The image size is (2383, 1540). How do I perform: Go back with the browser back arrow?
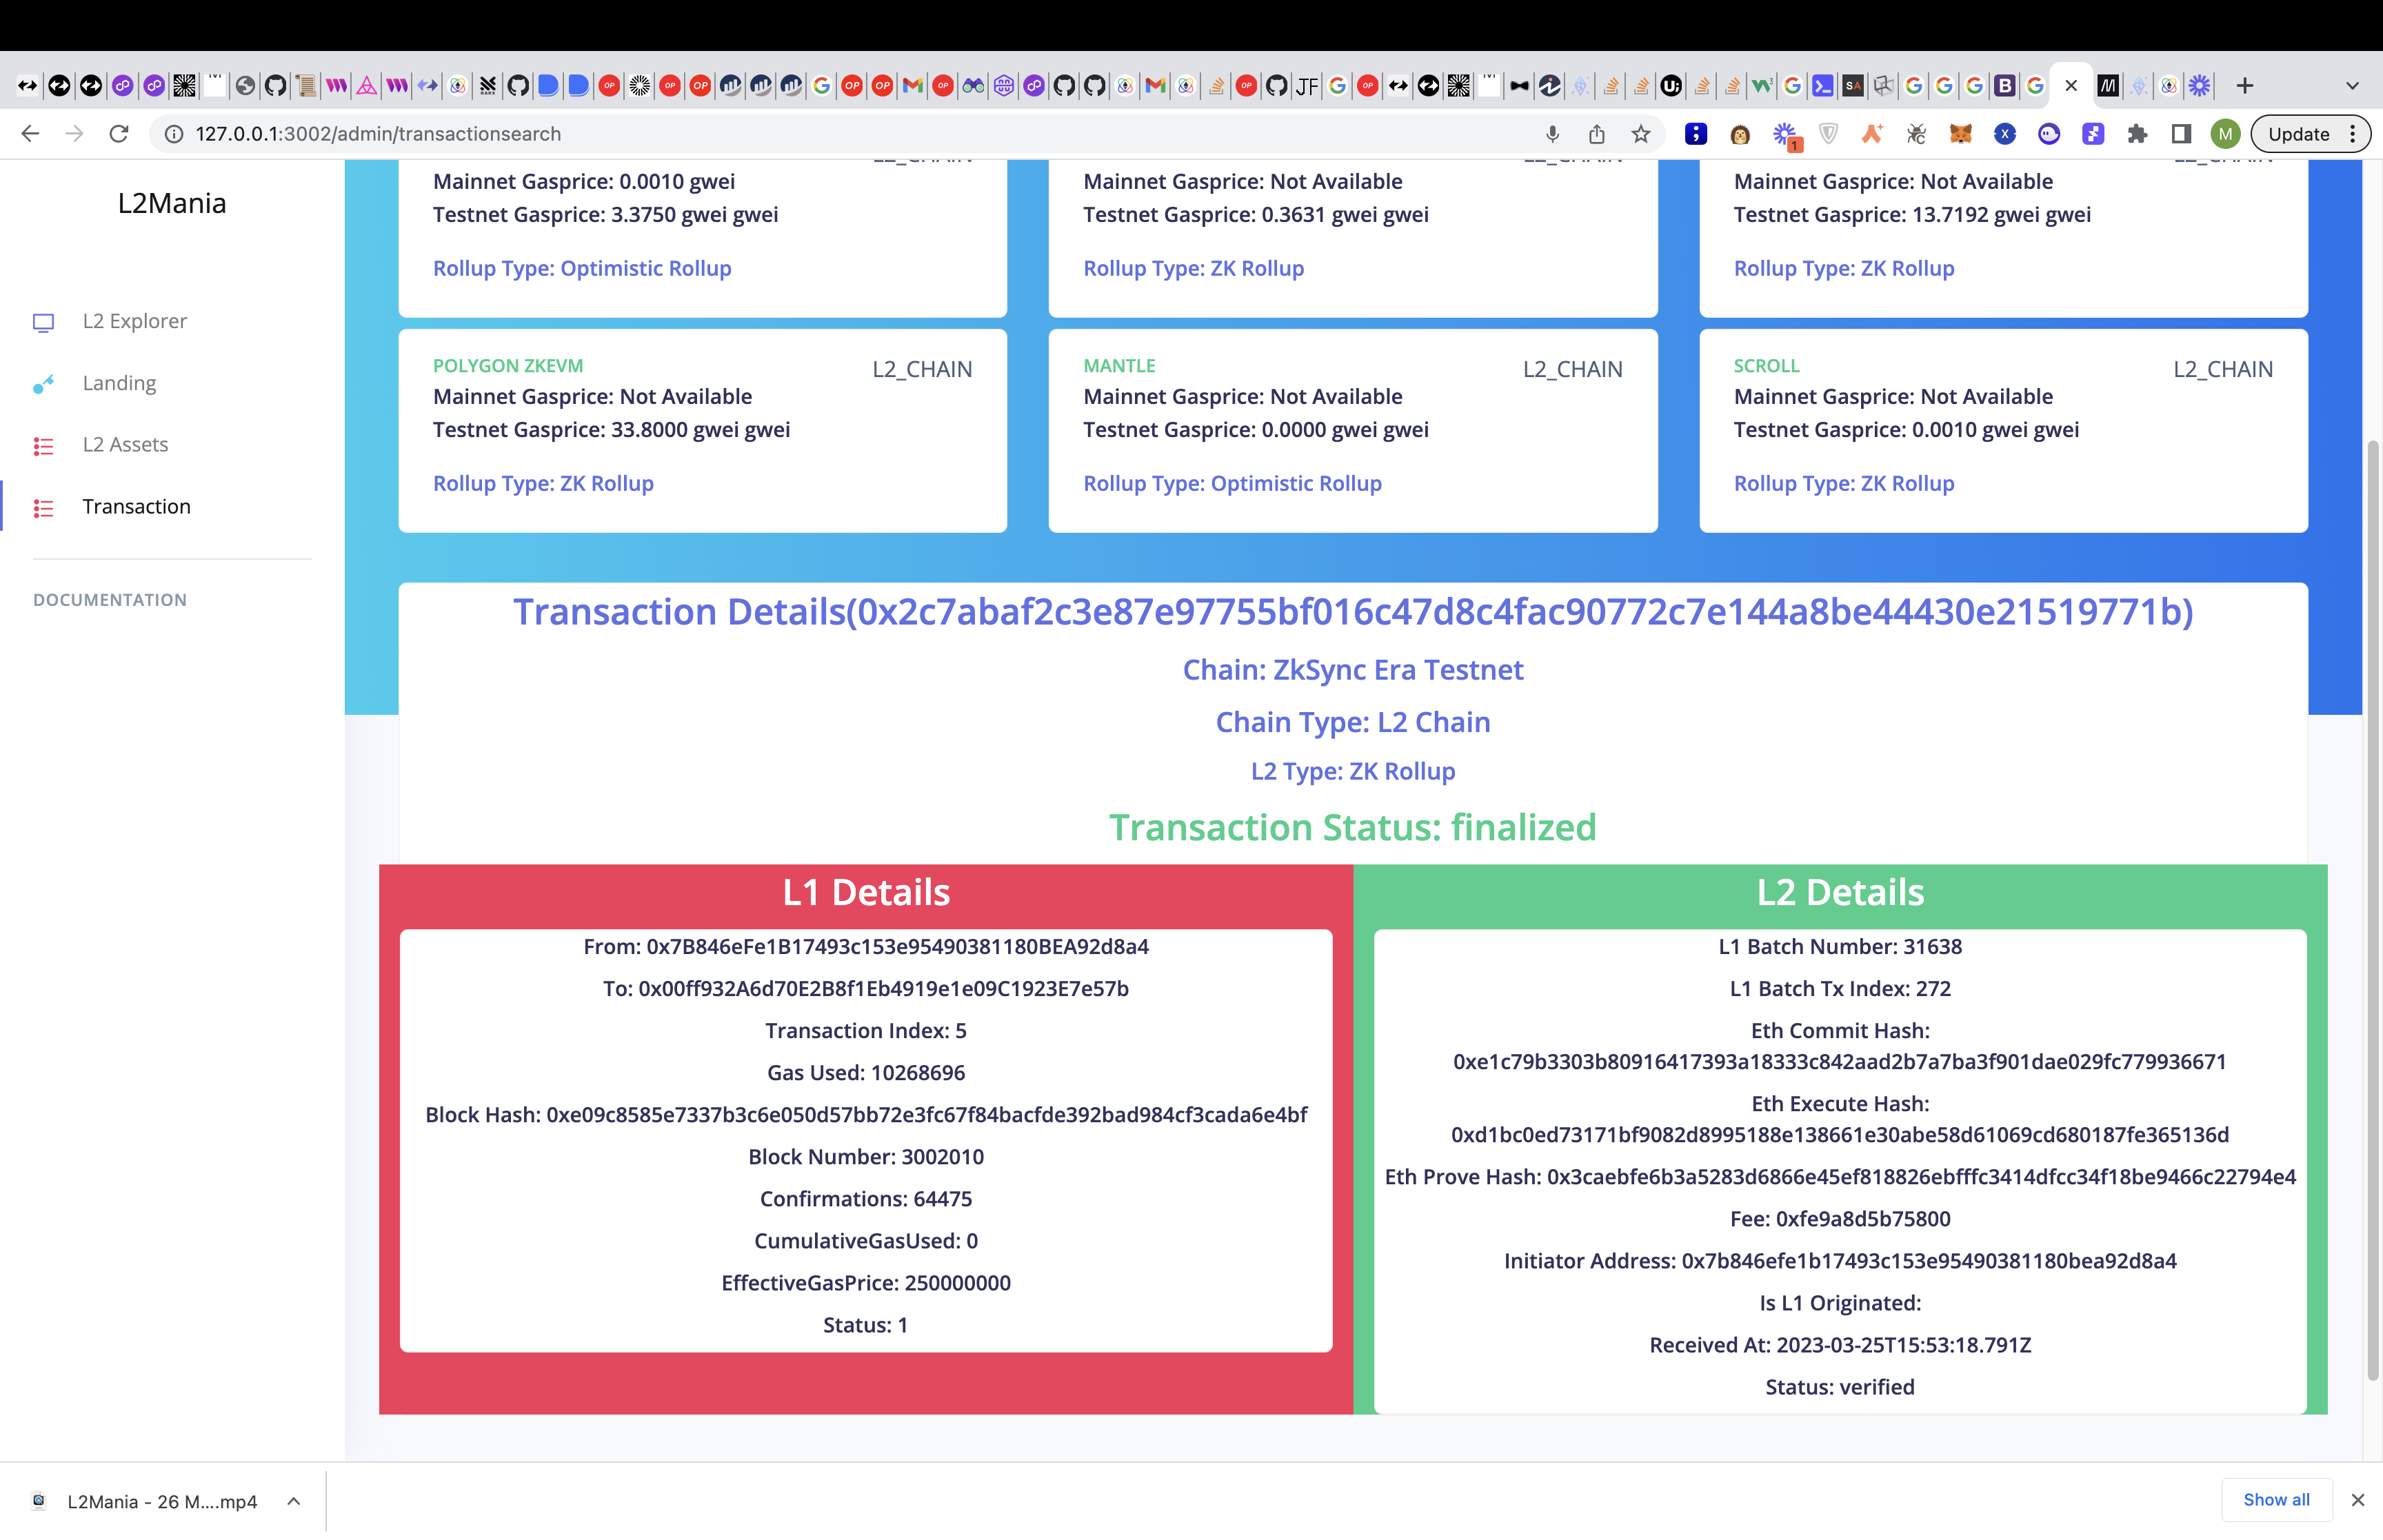tap(30, 134)
